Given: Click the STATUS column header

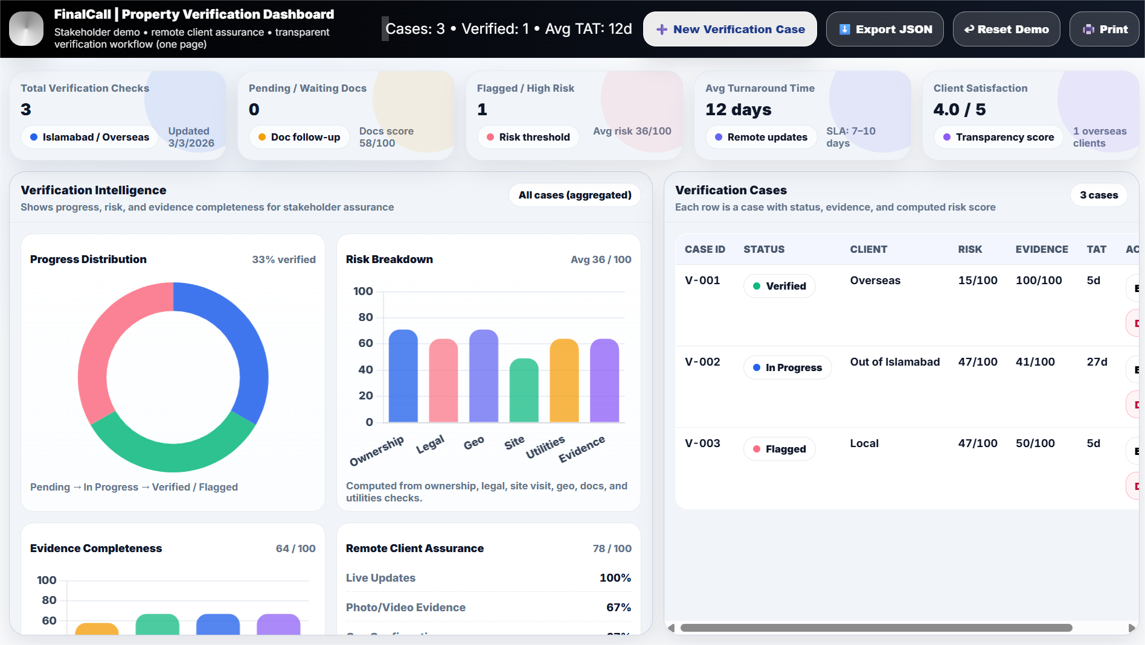Looking at the screenshot, I should click(763, 249).
